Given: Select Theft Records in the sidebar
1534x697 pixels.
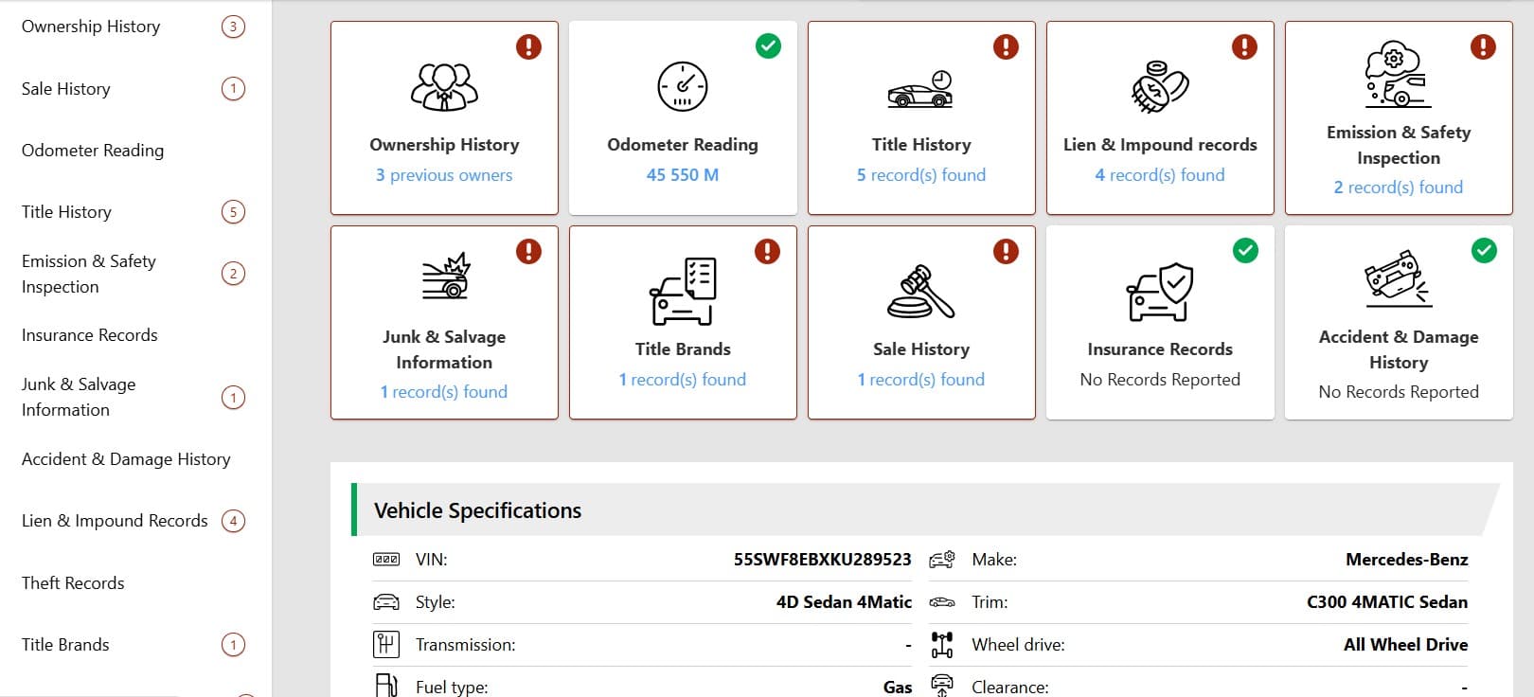Looking at the screenshot, I should [73, 583].
